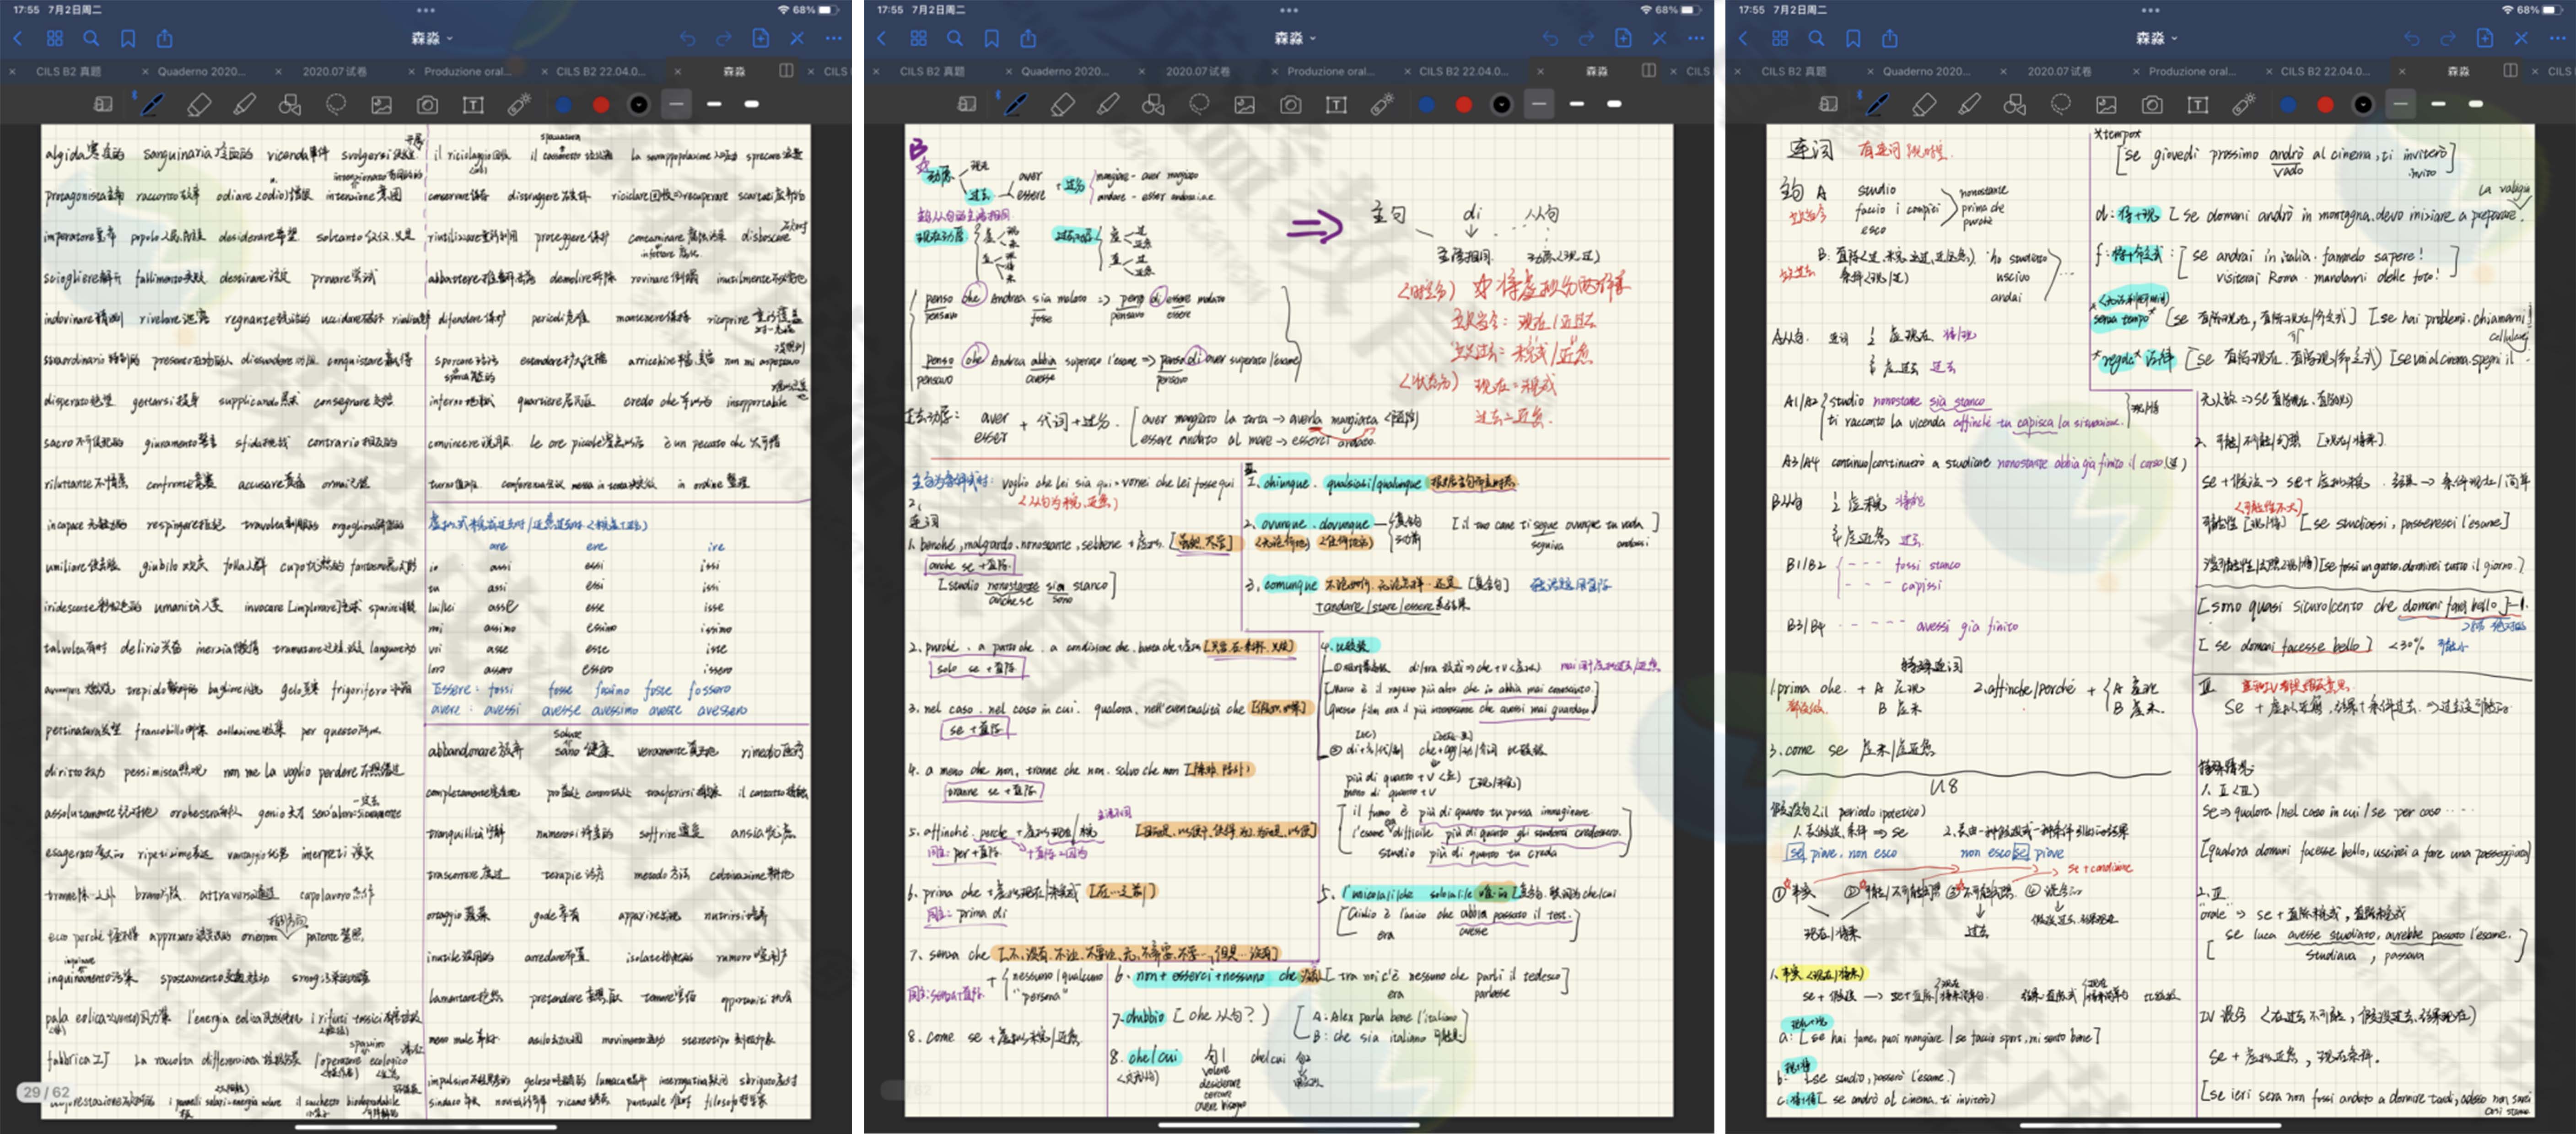The image size is (2576, 1134).
Task: Choose red pen color in the middle screenshot
Action: pyautogui.click(x=1464, y=104)
